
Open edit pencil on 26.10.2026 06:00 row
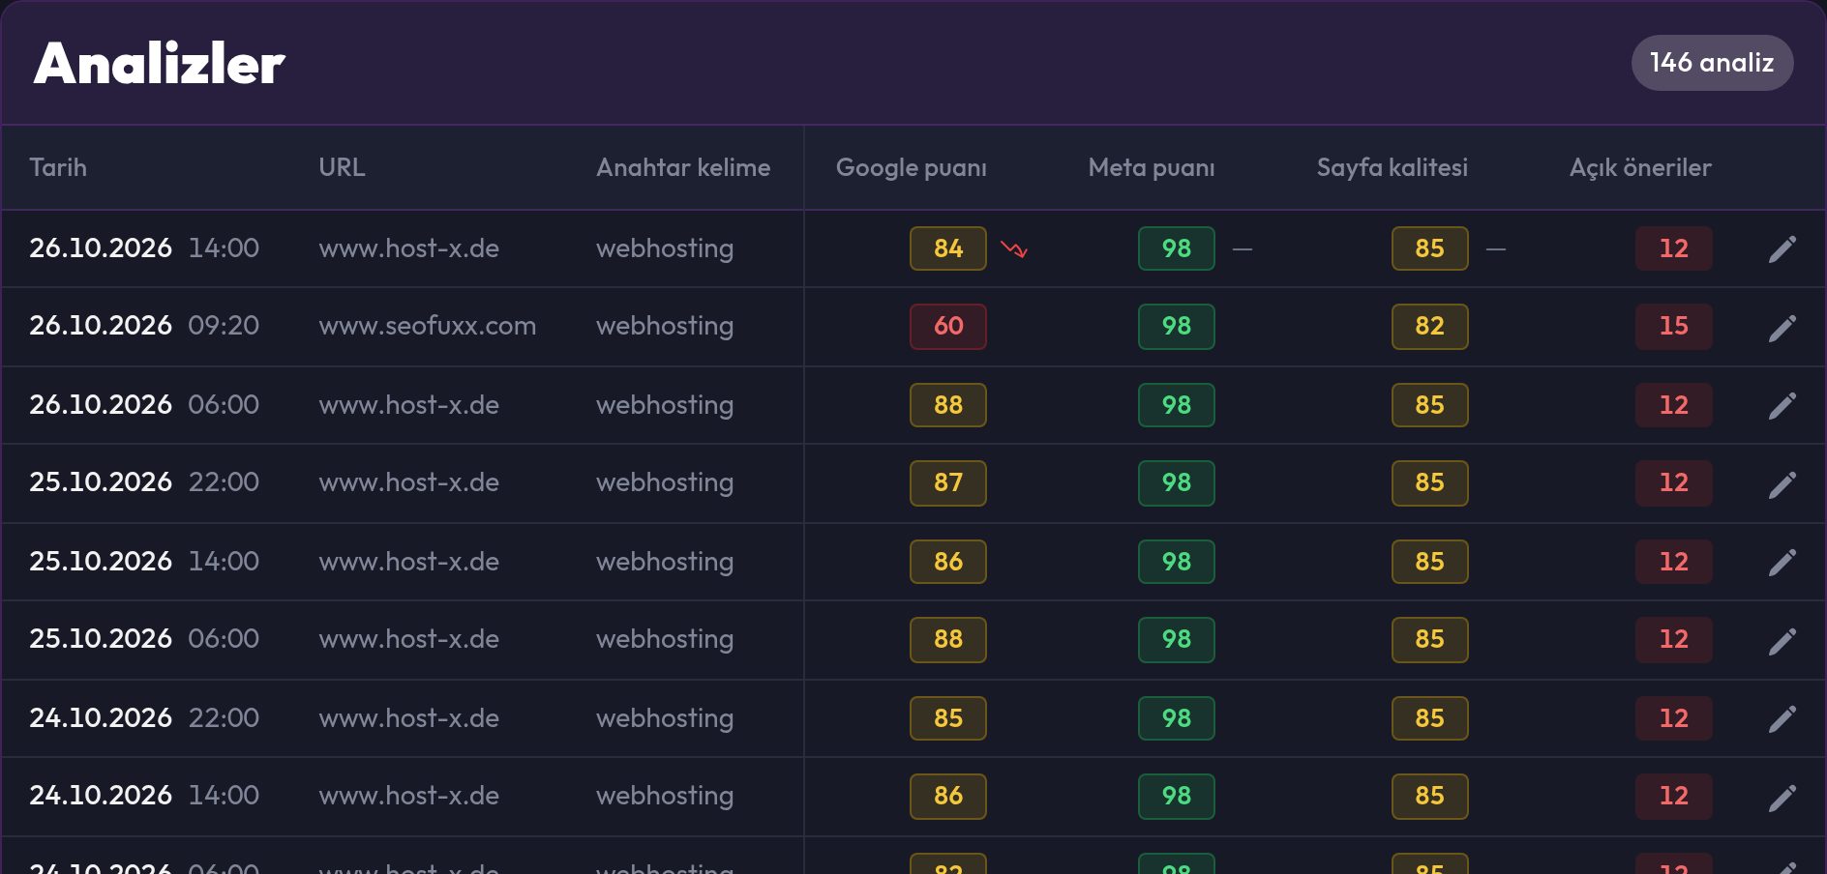point(1782,405)
